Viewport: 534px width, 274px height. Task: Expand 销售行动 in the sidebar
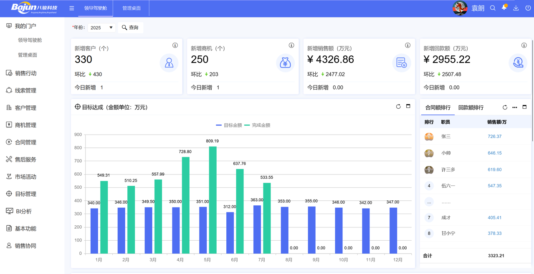coord(25,73)
